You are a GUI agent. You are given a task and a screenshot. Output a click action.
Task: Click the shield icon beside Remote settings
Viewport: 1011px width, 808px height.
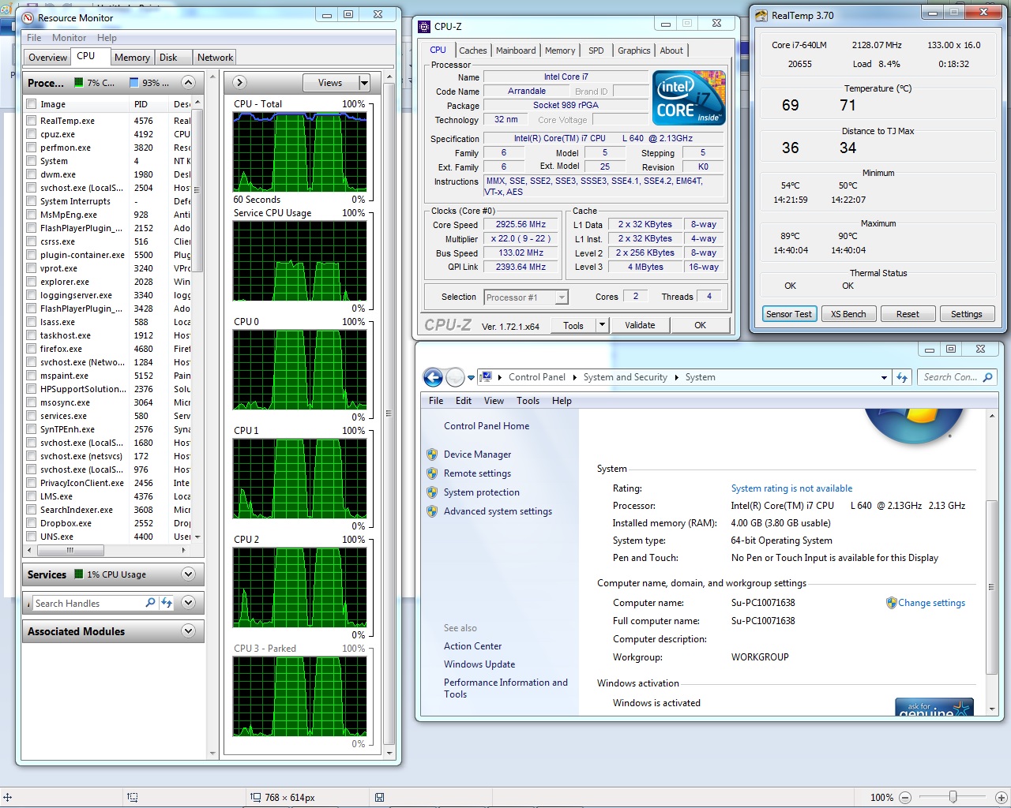[432, 473]
